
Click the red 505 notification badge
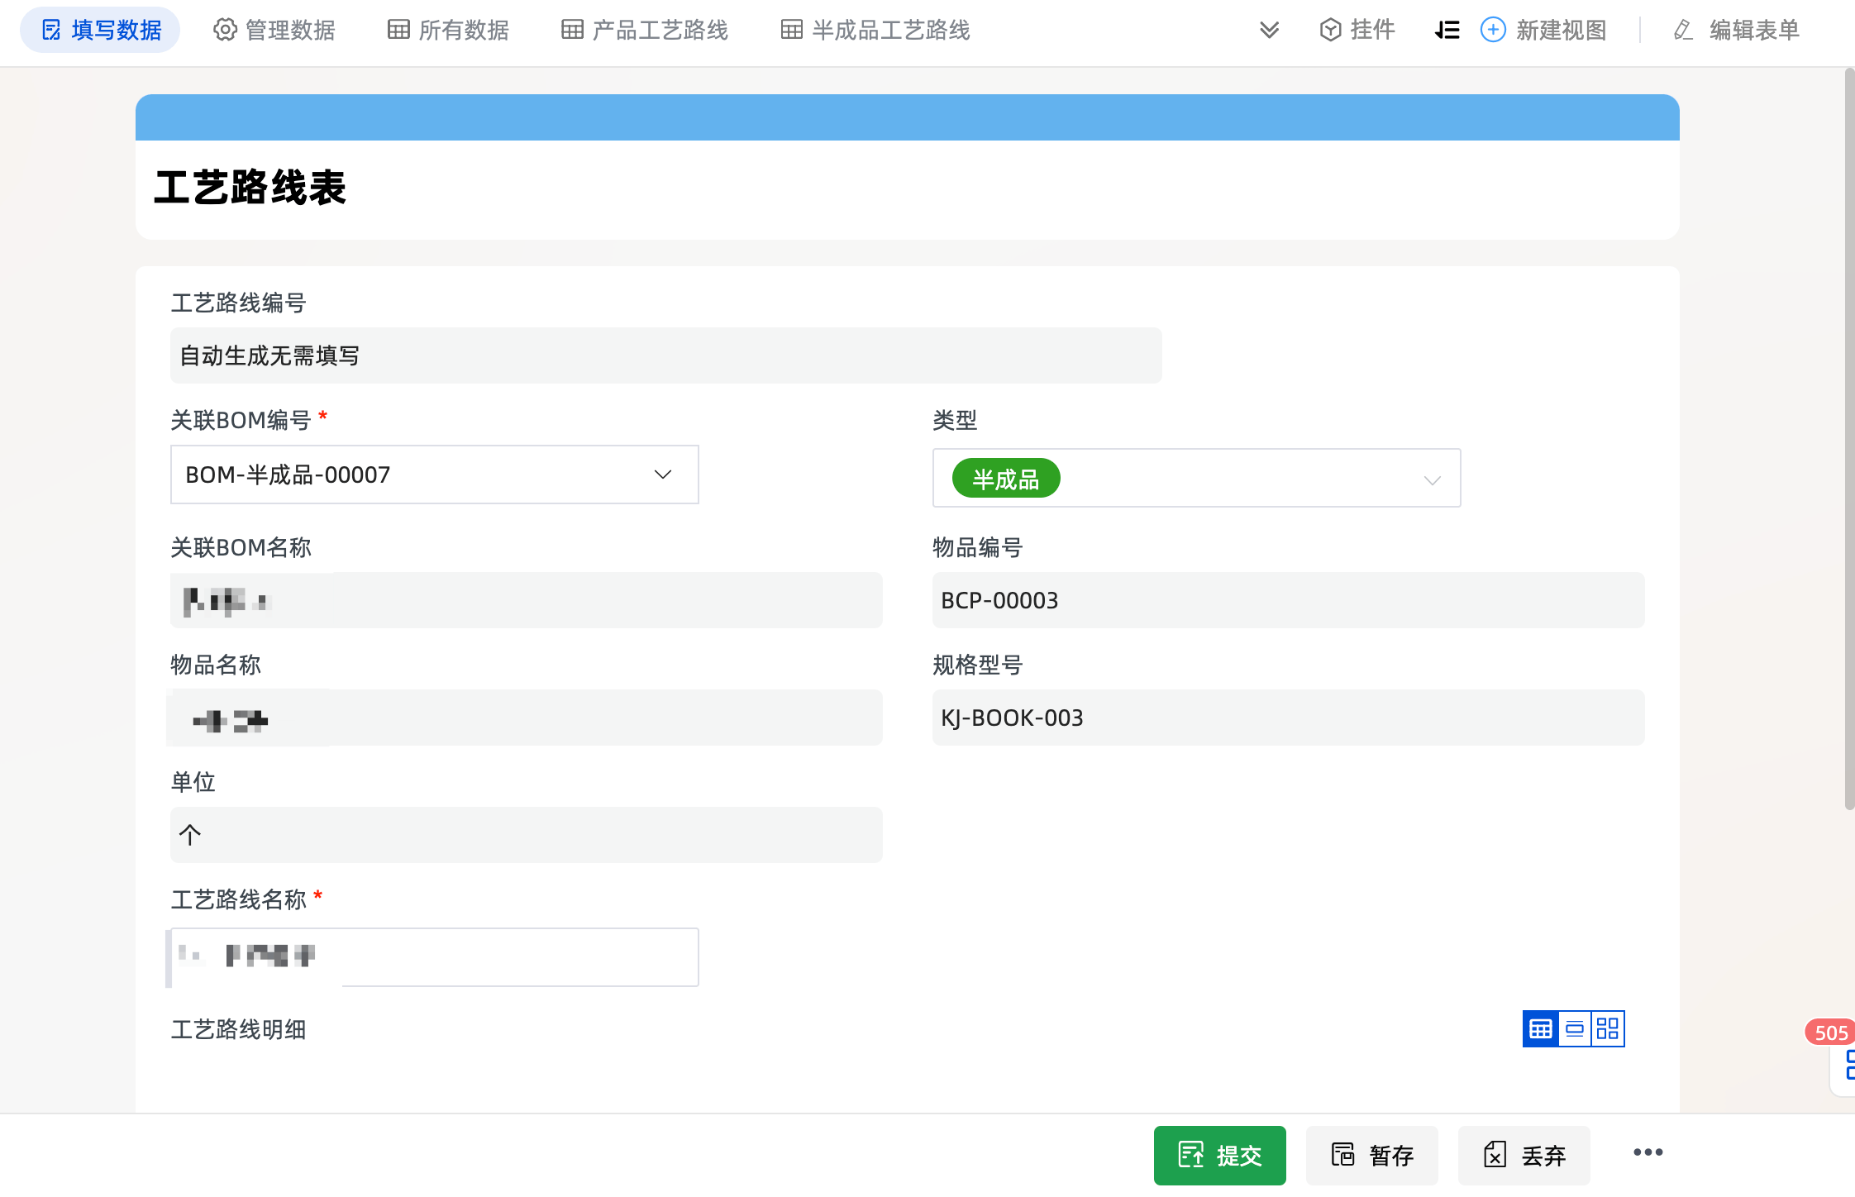[1829, 1032]
